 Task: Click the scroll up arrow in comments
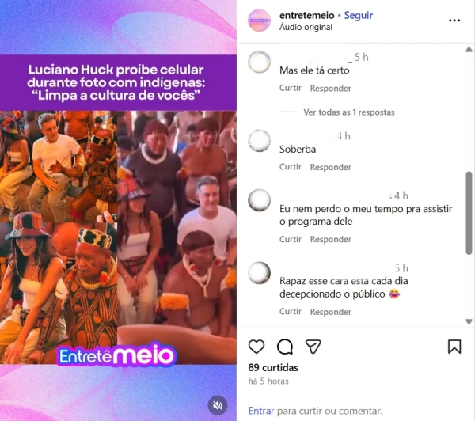[x=469, y=49]
